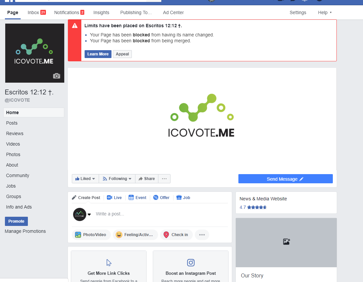Click the Check in location pin icon
This screenshot has width=363, height=282.
coord(166,235)
